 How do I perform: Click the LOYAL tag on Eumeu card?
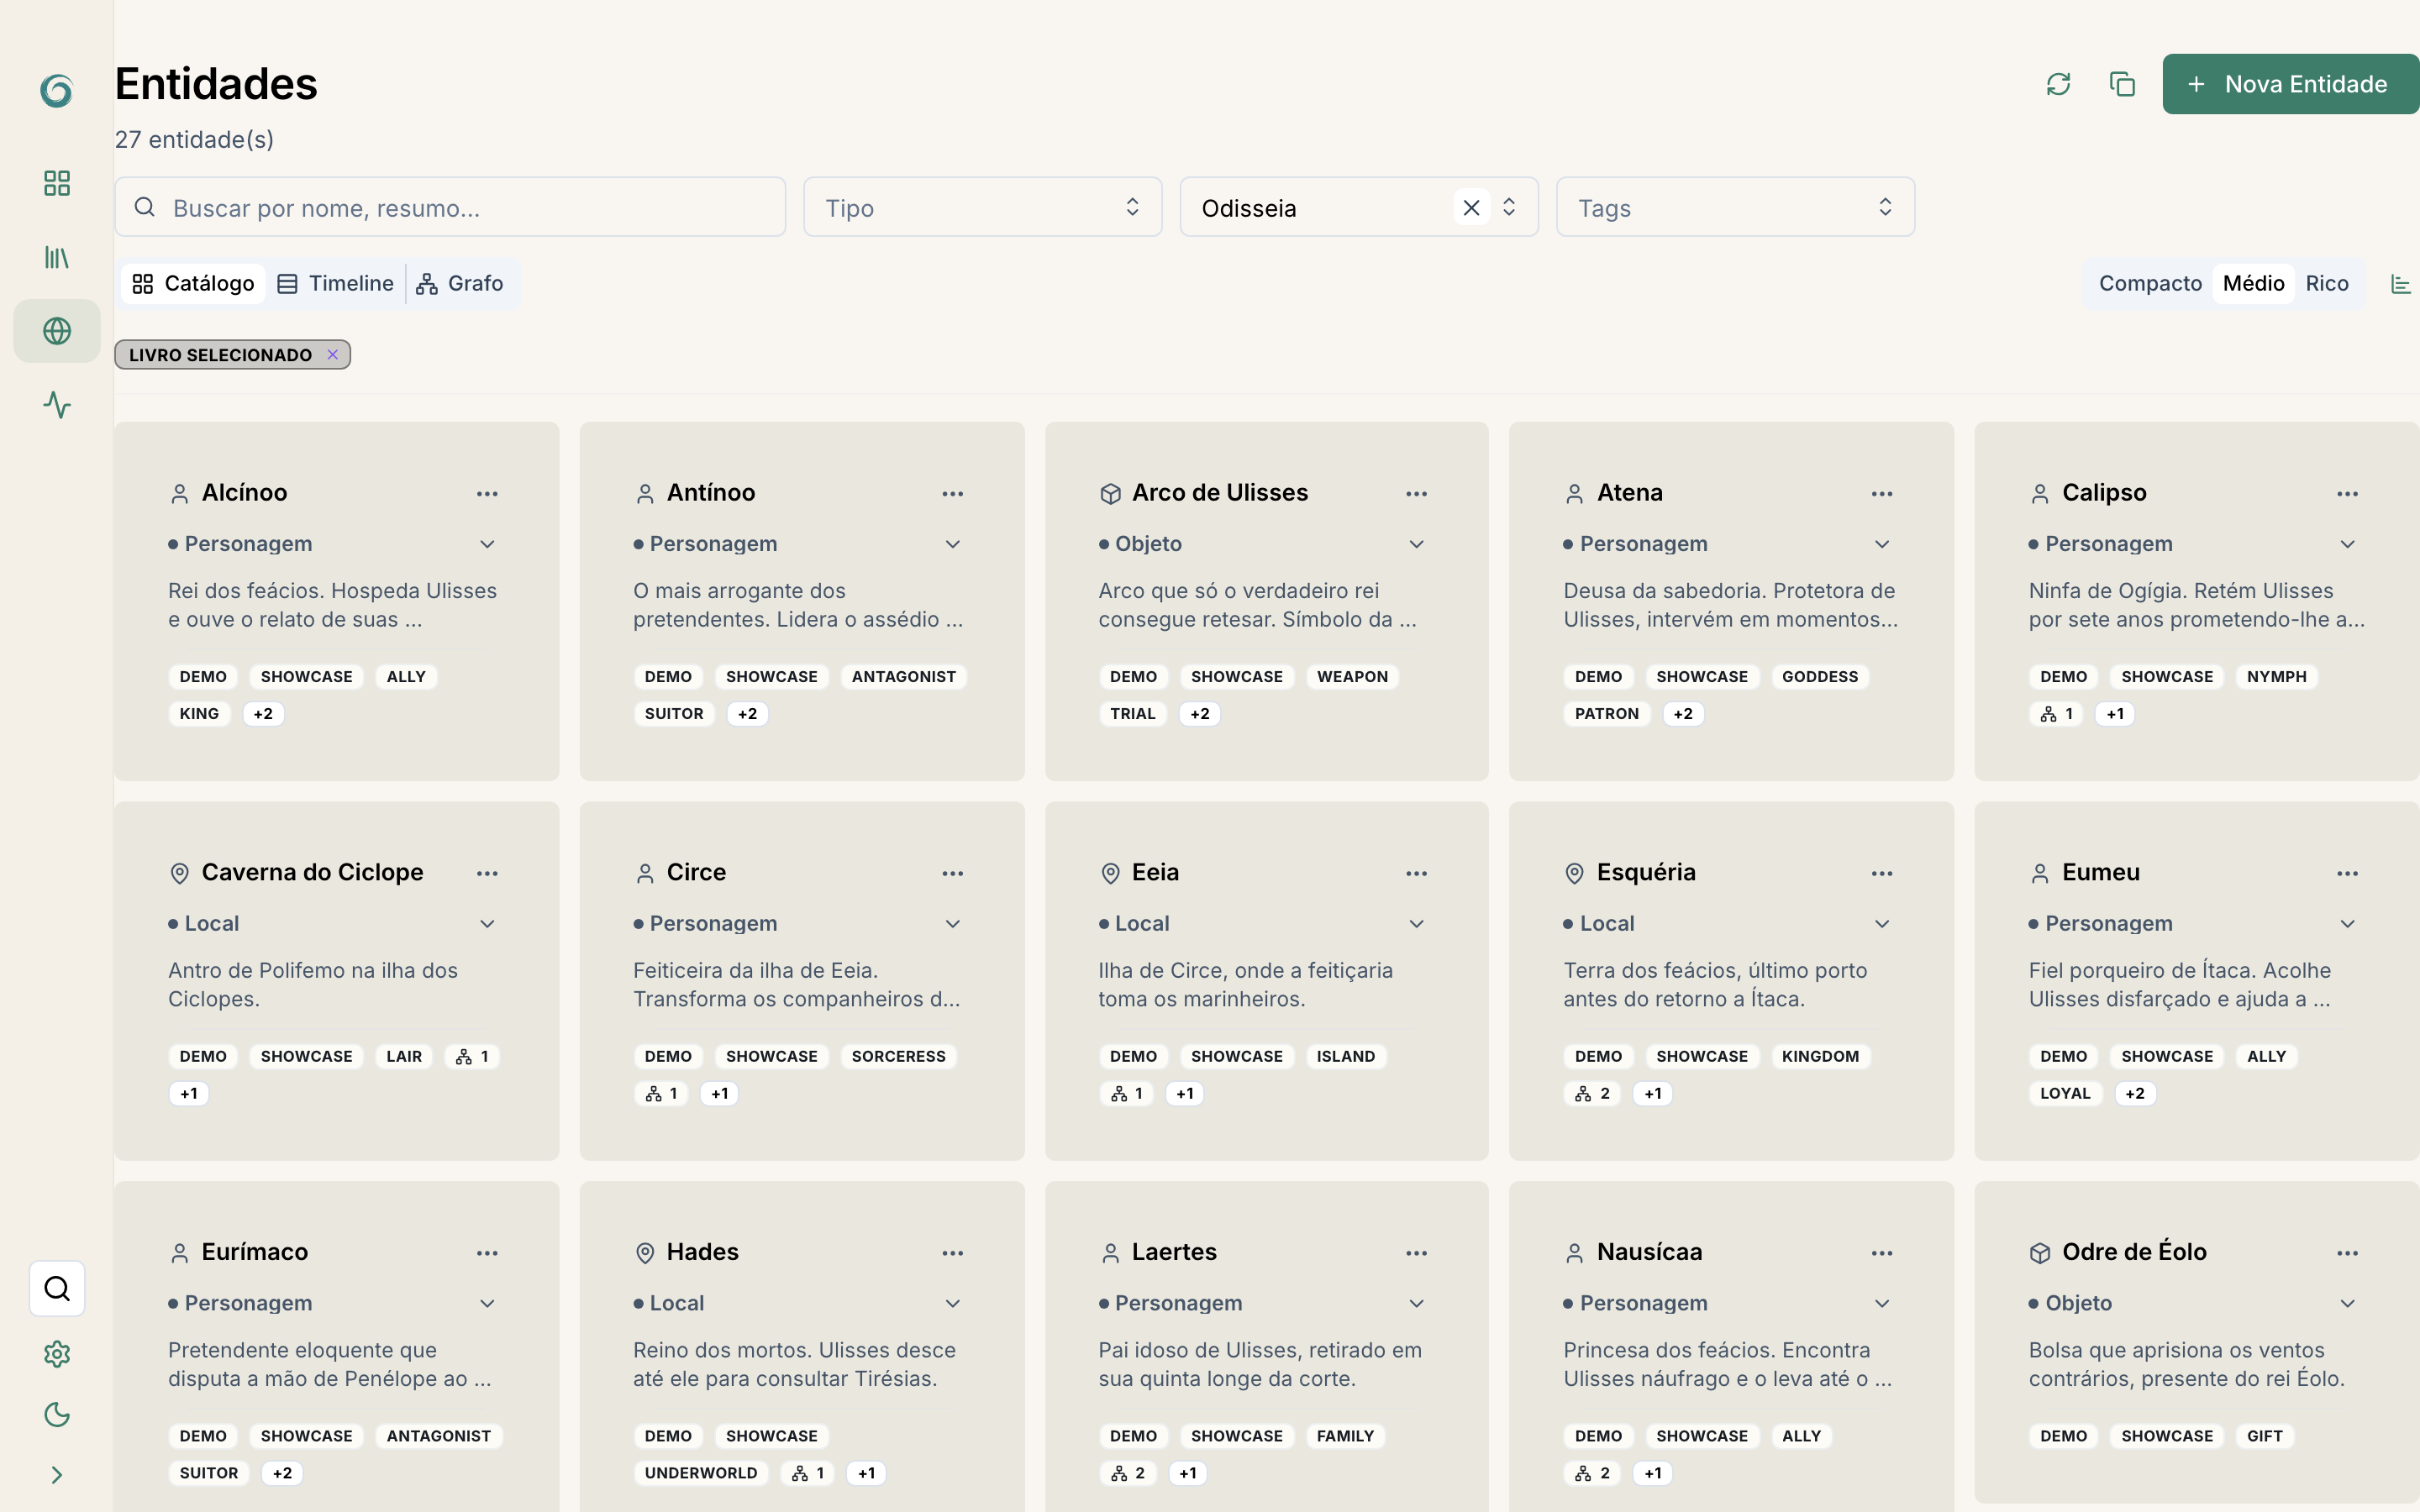pyautogui.click(x=2065, y=1094)
